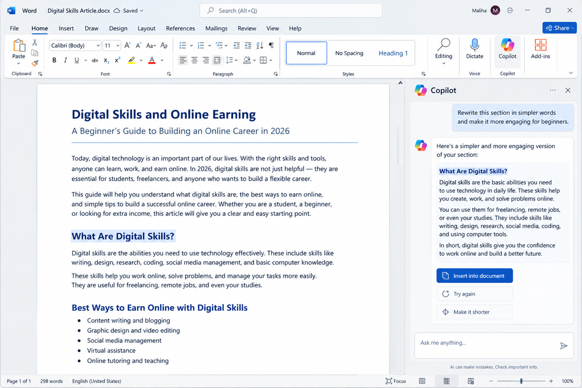The width and height of the screenshot is (582, 388).
Task: Select the Dictate microphone icon
Action: (x=475, y=45)
